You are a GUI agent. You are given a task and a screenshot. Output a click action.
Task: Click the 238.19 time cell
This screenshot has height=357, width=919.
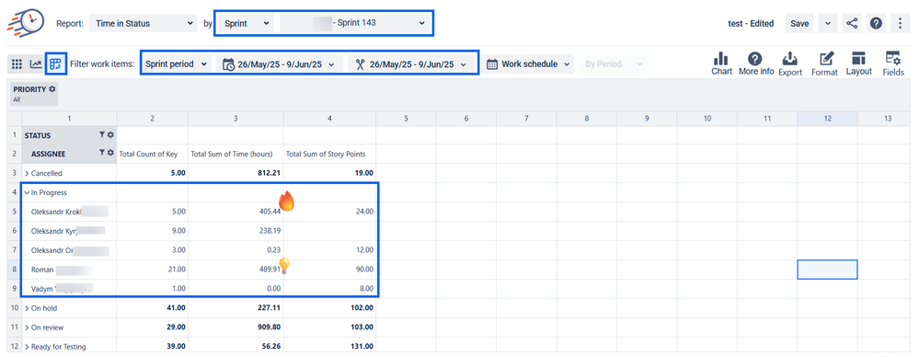tap(235, 231)
